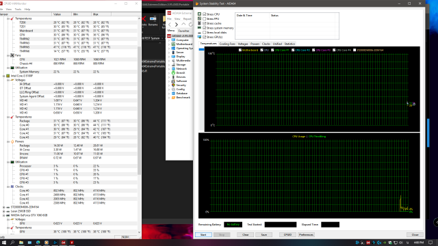Open the Powers tab

point(255,44)
